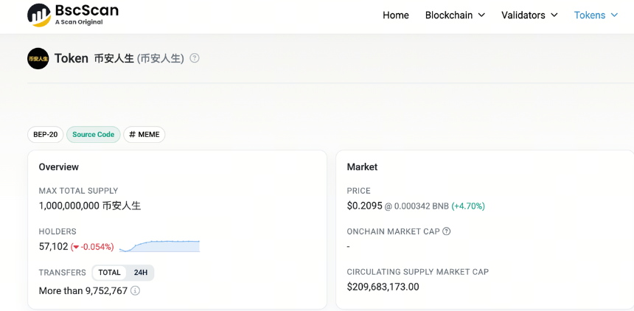The image size is (634, 311).
Task: Click the Token title text
Action: pyautogui.click(x=72, y=59)
